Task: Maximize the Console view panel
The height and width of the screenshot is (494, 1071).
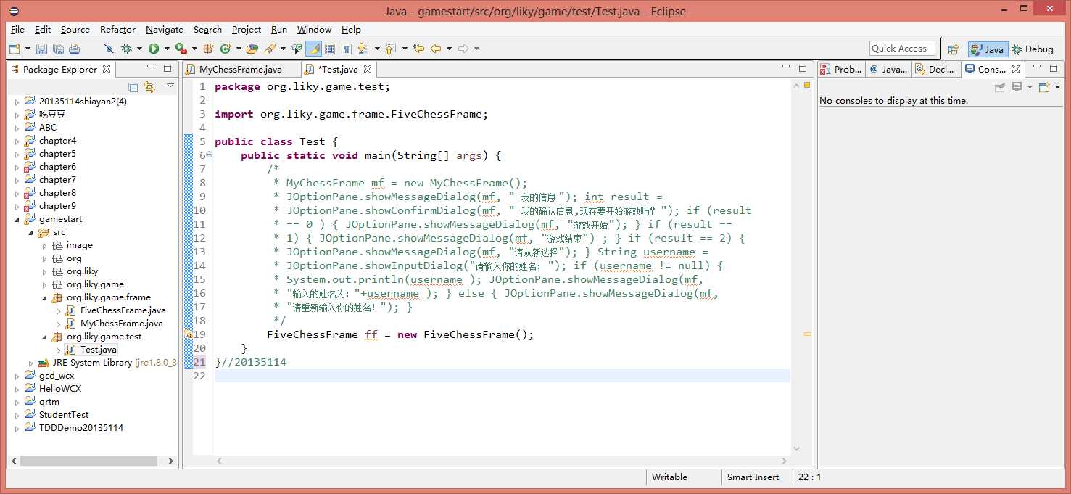Action: [x=1055, y=68]
